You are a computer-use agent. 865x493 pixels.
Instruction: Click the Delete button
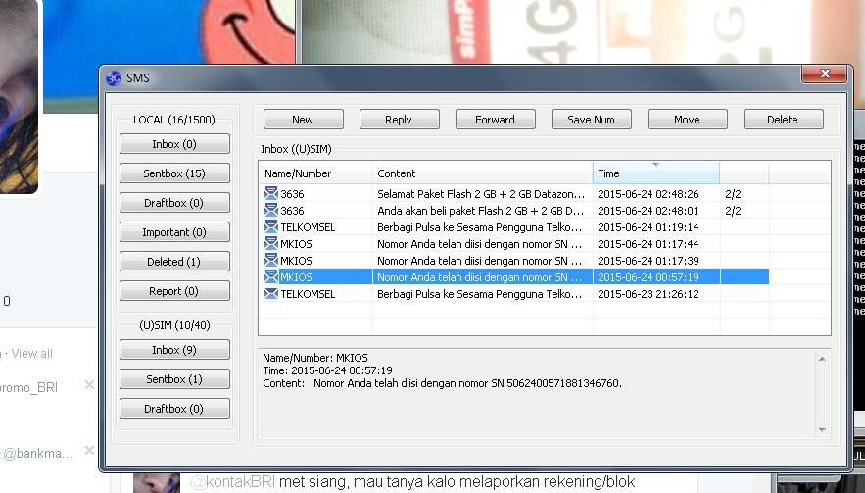(784, 120)
